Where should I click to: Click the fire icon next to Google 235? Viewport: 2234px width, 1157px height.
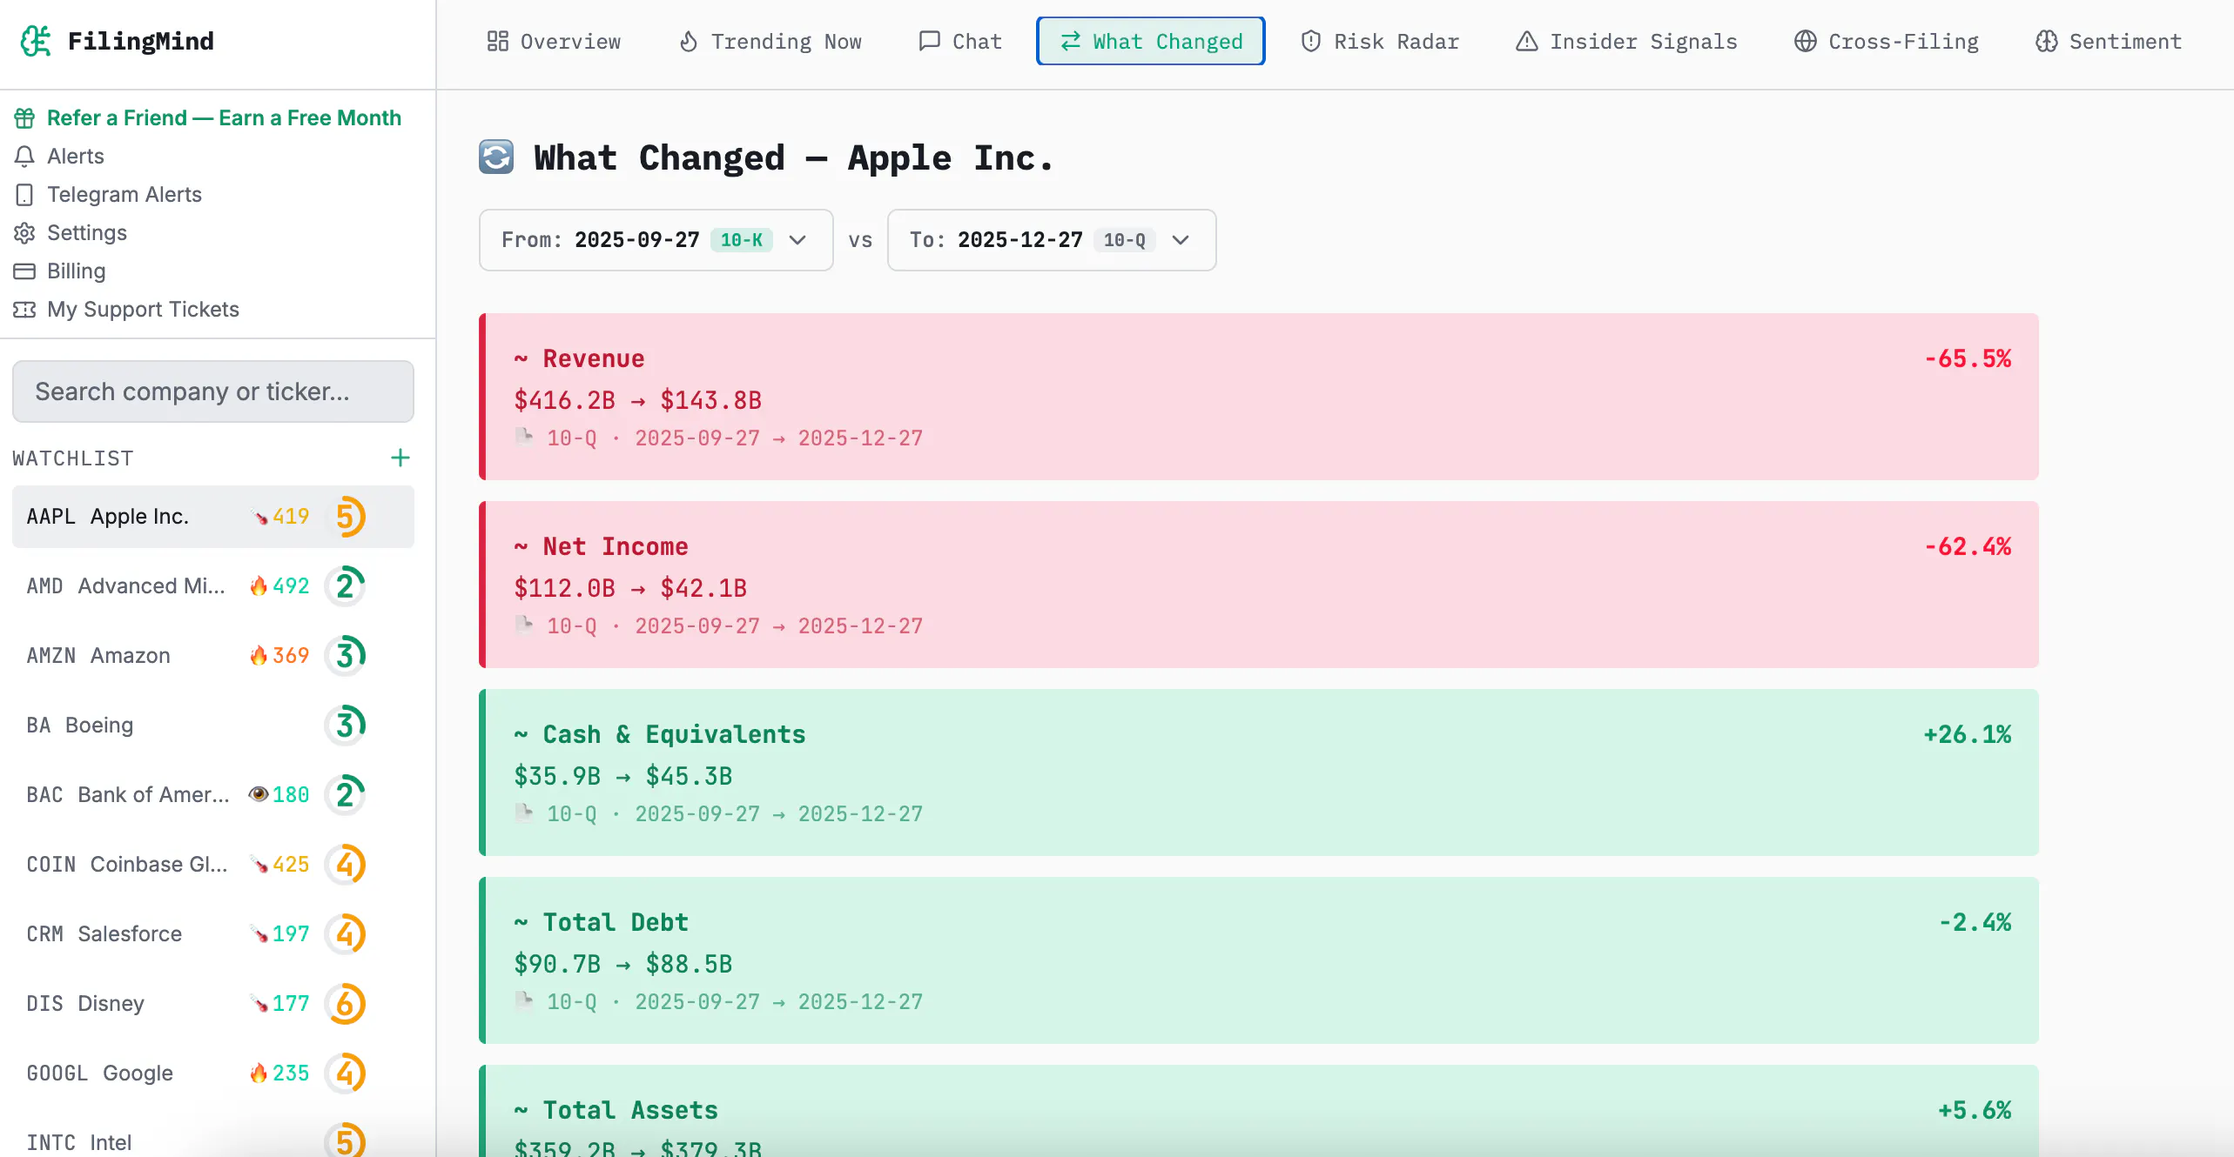tap(259, 1073)
